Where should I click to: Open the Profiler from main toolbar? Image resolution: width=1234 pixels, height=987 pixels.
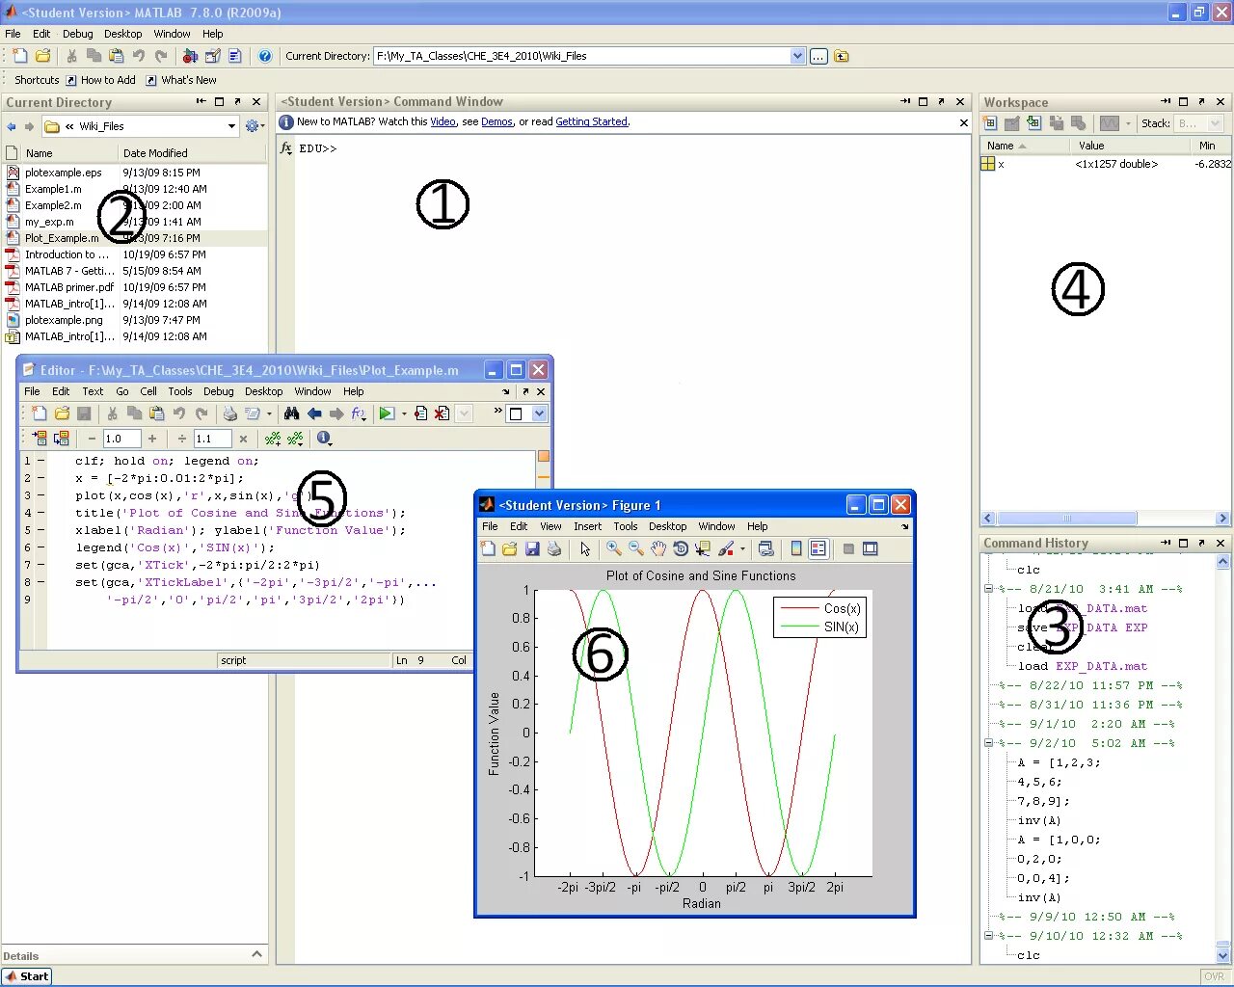[234, 56]
